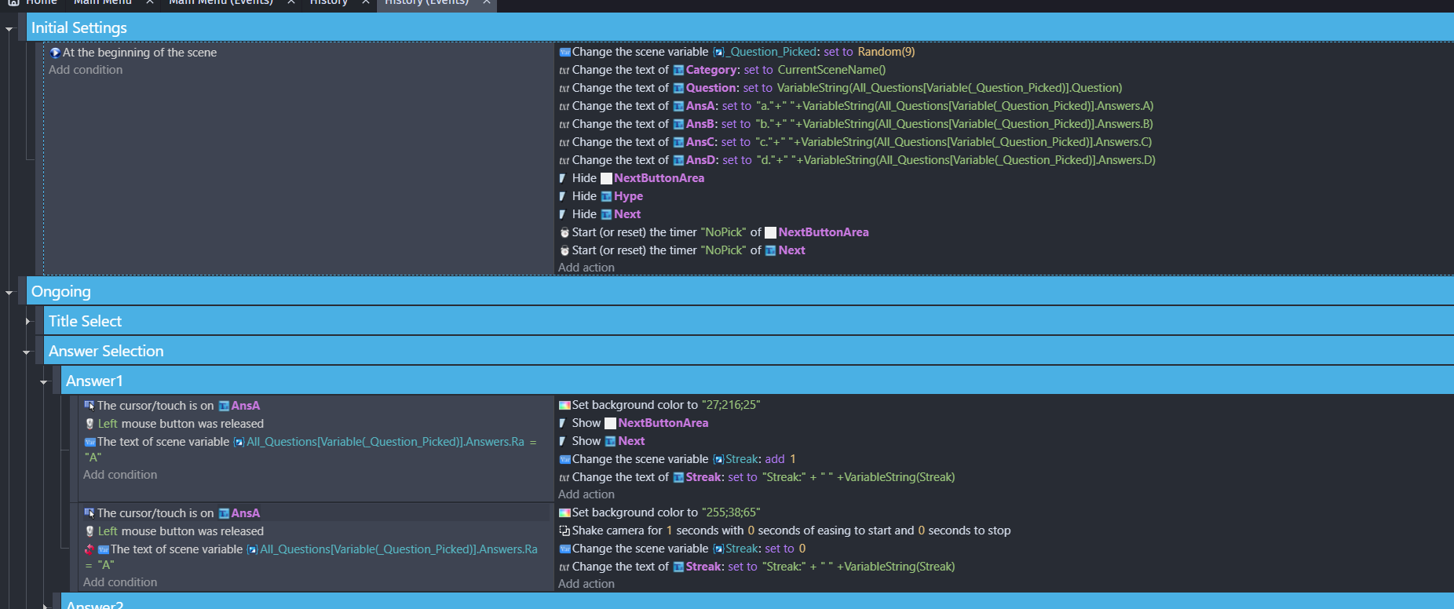The width and height of the screenshot is (1454, 609).
Task: Switch to the Main Menu (Events) tab
Action: (221, 2)
